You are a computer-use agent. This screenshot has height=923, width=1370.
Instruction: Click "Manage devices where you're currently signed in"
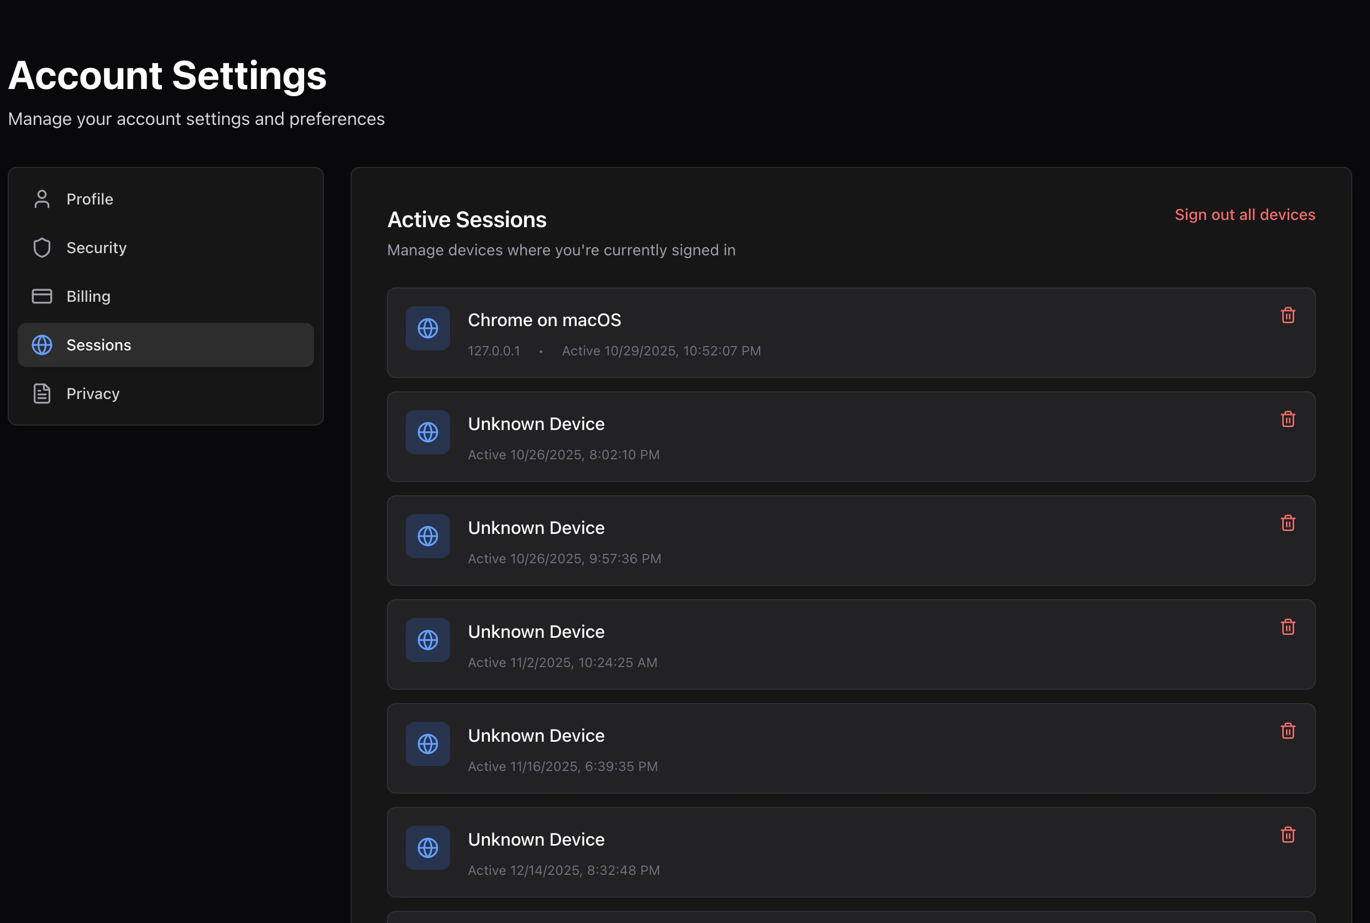click(x=562, y=250)
